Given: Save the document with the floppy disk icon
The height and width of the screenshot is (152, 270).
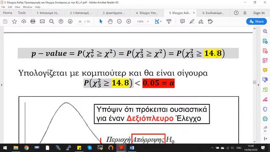Looking at the screenshot, I should [5, 22].
